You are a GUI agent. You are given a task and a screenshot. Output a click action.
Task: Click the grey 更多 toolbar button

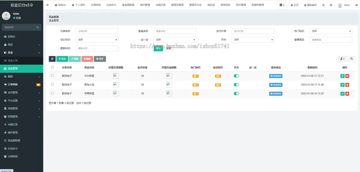[100, 59]
